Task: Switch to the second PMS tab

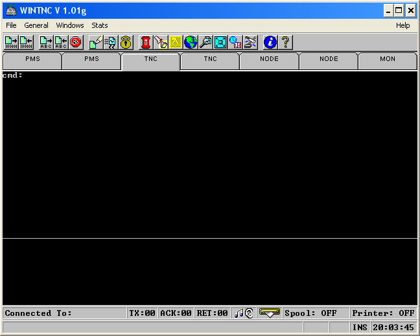Action: click(x=91, y=62)
